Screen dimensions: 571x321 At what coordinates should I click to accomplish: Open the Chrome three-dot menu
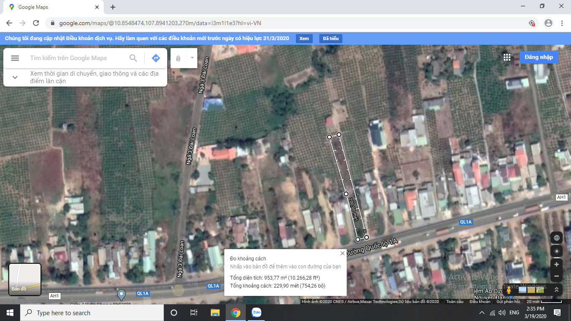(562, 23)
